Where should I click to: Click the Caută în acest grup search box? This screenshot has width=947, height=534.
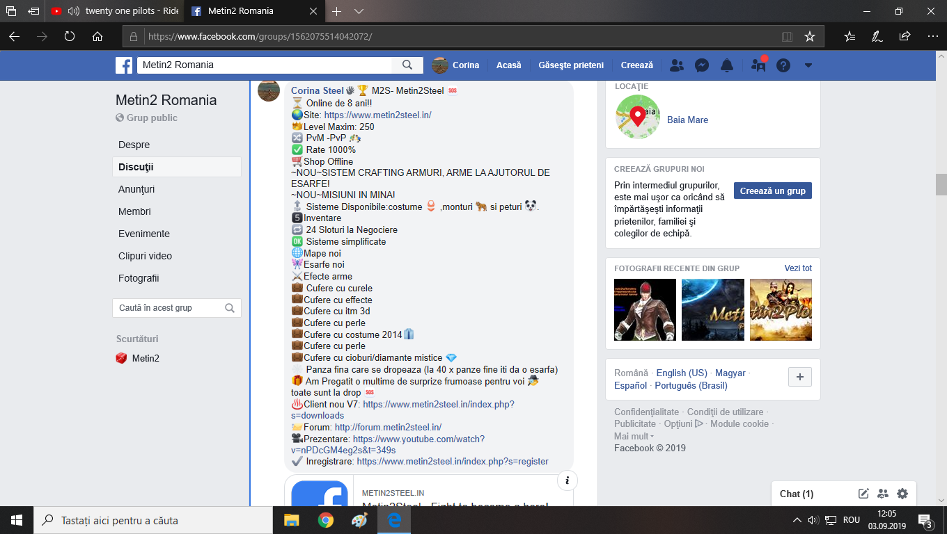(x=177, y=308)
